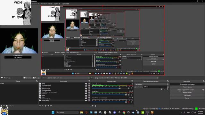Open Настройки from the controls panel
This screenshot has width=205, height=115.
[187, 95]
